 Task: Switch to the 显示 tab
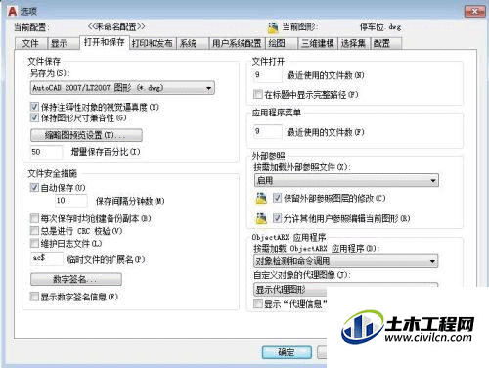[63, 43]
